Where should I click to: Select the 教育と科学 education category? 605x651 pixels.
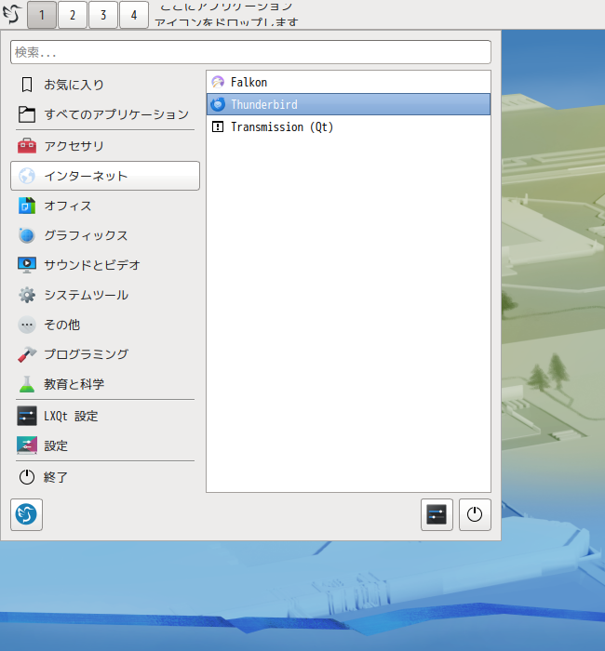(x=105, y=384)
